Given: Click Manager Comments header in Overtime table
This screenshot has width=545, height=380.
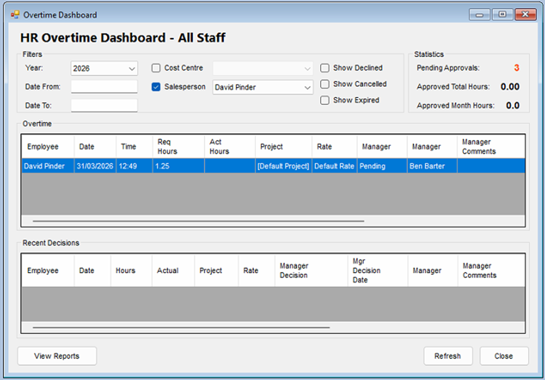Looking at the screenshot, I should pos(491,146).
